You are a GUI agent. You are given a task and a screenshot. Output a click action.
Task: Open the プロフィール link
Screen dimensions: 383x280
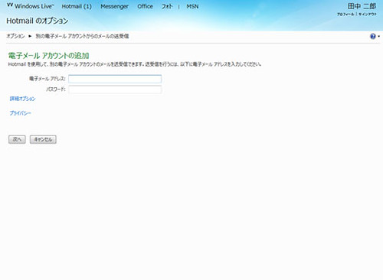click(x=345, y=15)
